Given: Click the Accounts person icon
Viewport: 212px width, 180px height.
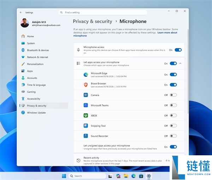Looking at the screenshot, I should tap(23, 78).
